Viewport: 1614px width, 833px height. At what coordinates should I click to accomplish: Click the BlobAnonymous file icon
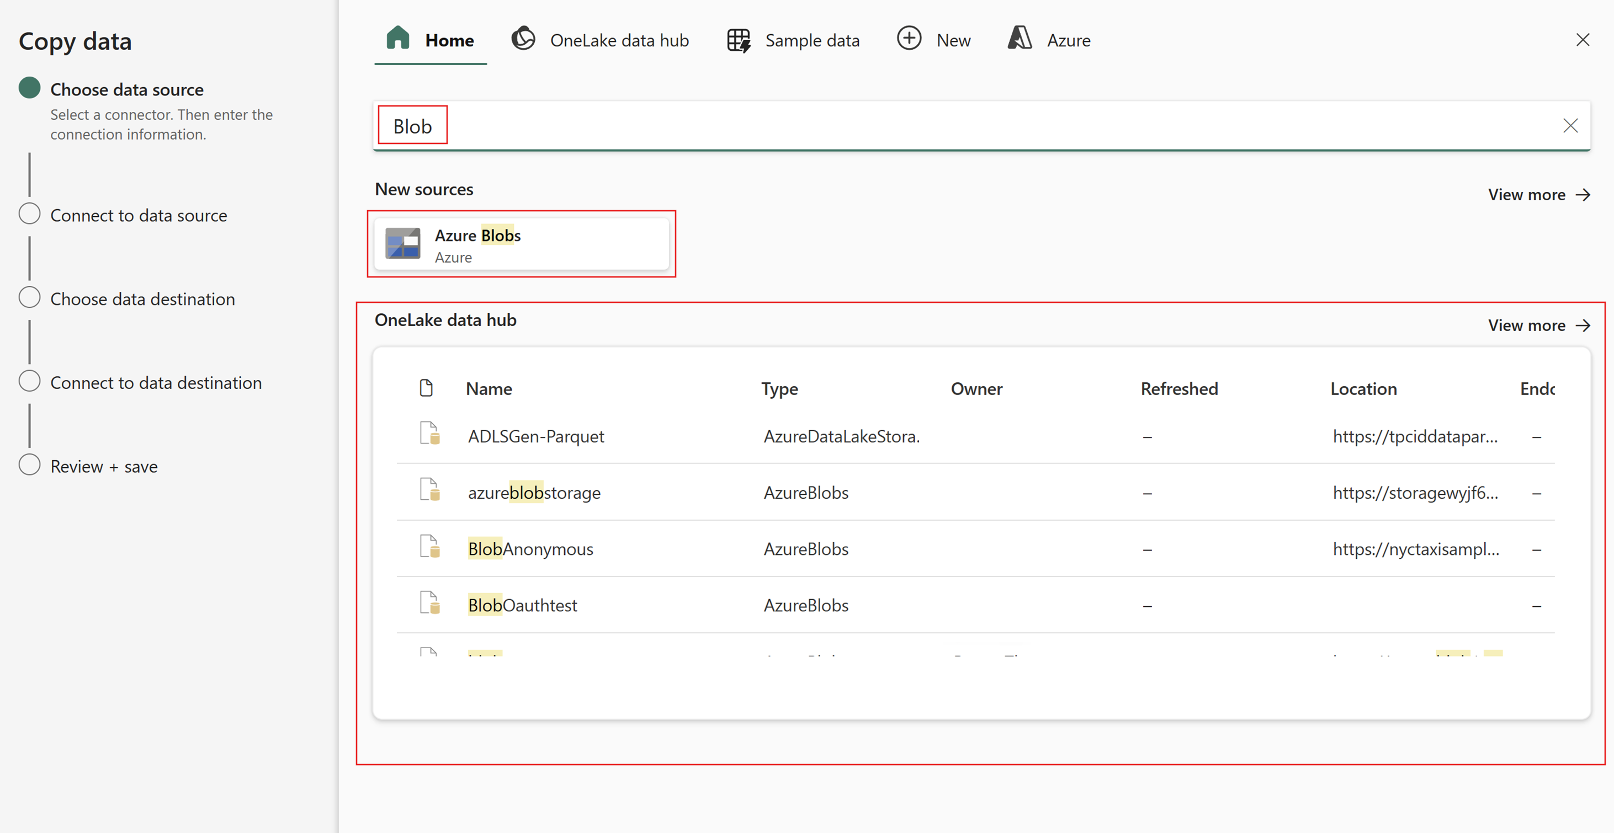pos(429,546)
